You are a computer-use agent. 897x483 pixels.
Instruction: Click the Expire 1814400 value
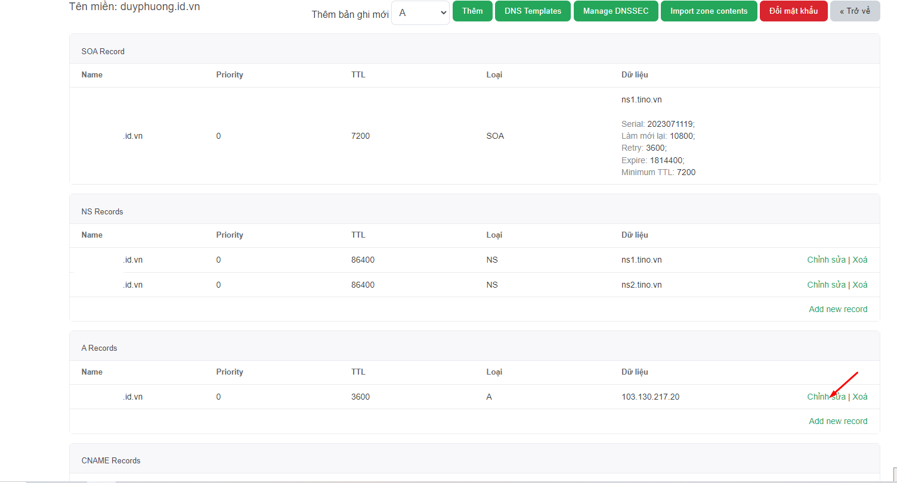pos(667,160)
